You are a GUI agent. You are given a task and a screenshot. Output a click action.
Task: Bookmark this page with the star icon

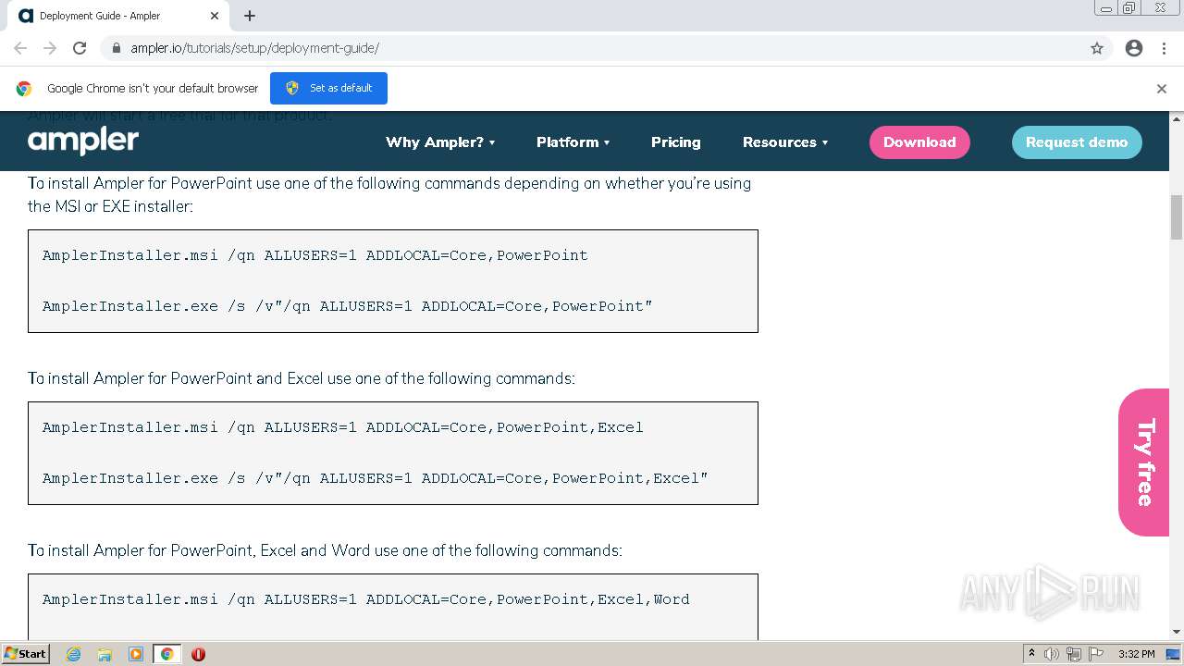(1097, 48)
